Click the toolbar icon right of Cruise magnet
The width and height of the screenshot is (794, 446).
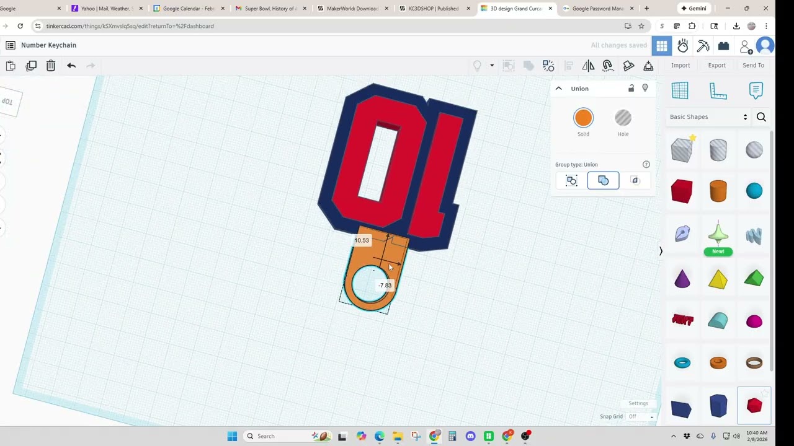pyautogui.click(x=628, y=66)
